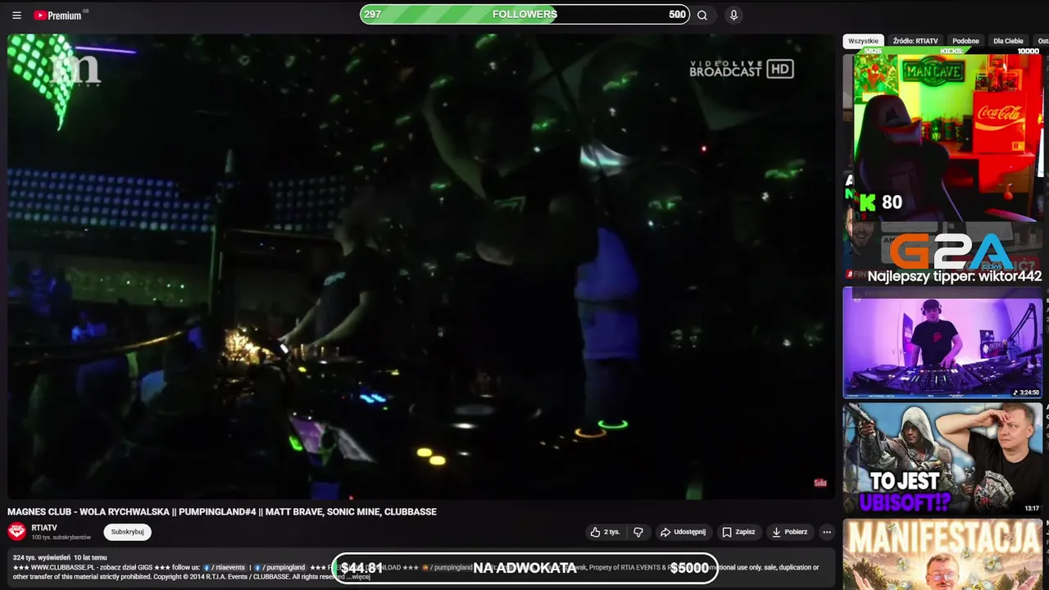This screenshot has width=1049, height=590.
Task: Subscribe using the Subskrybuj button
Action: (127, 532)
